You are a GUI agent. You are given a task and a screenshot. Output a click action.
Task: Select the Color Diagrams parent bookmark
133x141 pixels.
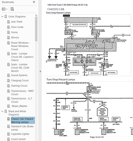click(x=17, y=17)
